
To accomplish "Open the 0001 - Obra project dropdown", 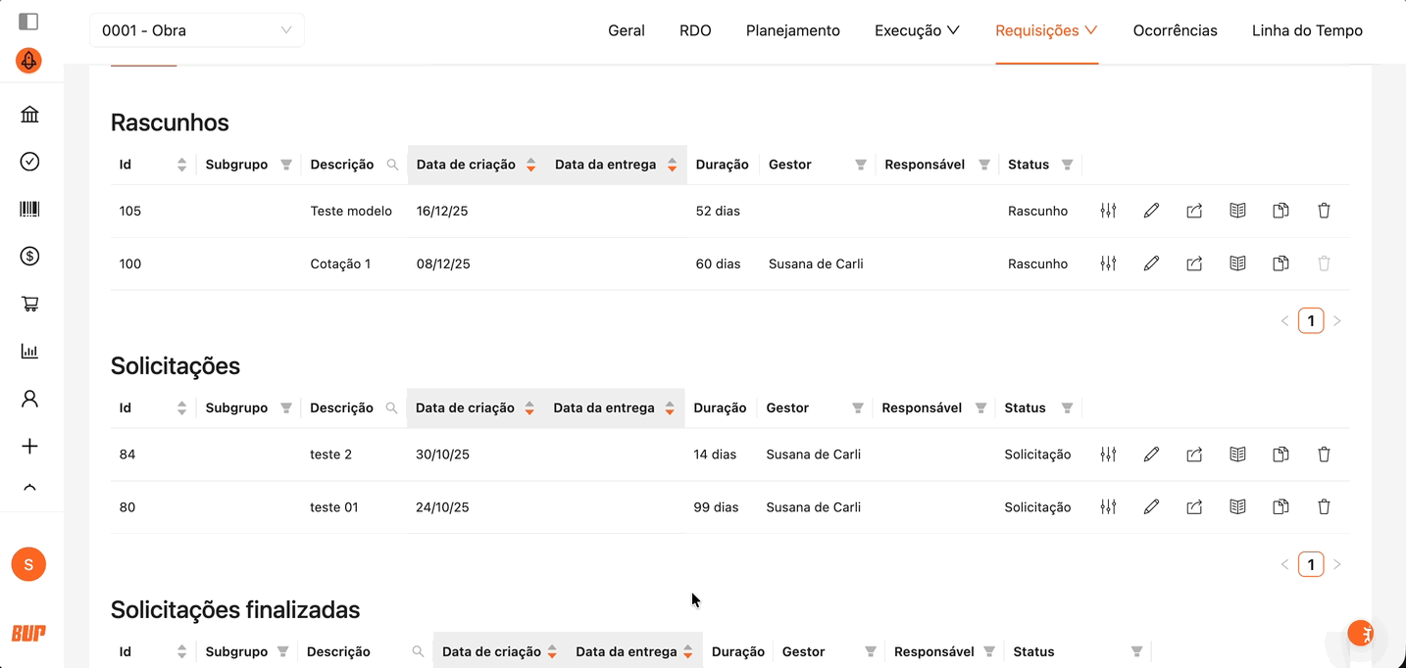I will (196, 30).
